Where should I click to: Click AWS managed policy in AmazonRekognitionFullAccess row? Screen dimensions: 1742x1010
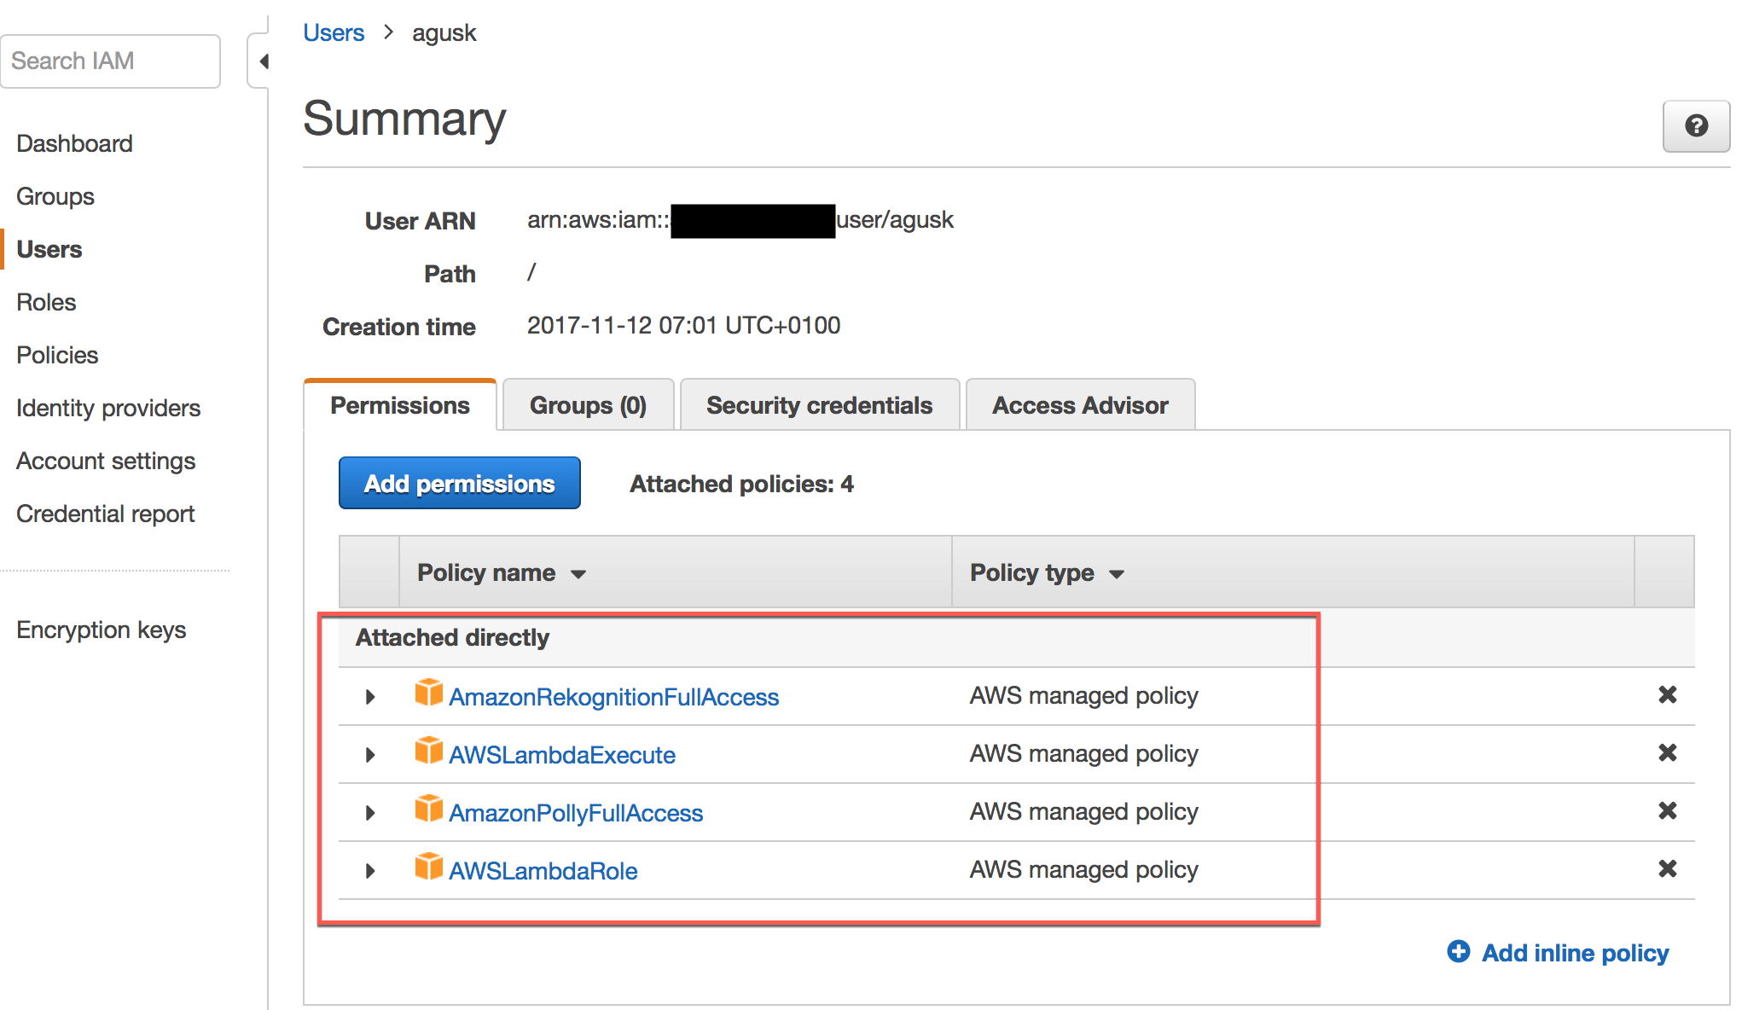pyautogui.click(x=1083, y=695)
